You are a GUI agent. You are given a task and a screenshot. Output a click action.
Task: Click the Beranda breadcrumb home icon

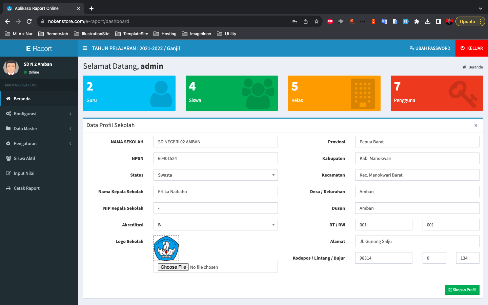click(x=464, y=67)
